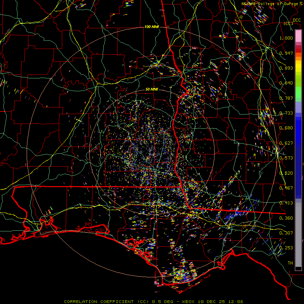
Task: Click the CORRELATION COEFFICIENT (CC) caption text
Action: point(106,302)
